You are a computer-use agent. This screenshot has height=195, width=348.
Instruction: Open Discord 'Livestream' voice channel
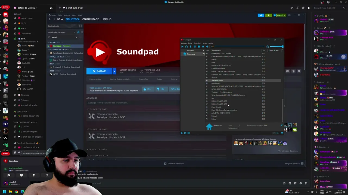(26, 34)
